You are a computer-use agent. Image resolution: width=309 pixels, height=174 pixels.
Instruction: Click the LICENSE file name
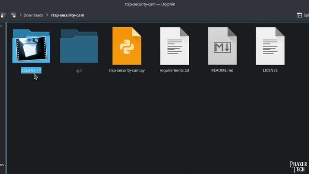click(270, 71)
